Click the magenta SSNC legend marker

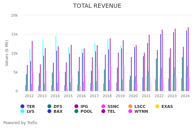coord(103,106)
